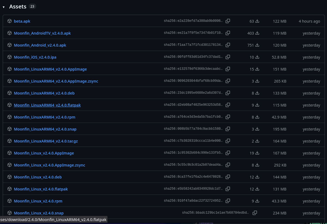The image size is (327, 224).
Task: Download Moonfin_LinuxARM64_v2.4.0.snap
Action: (x=45, y=129)
